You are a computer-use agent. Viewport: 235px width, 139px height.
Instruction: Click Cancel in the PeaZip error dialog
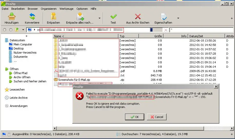coord(157,117)
